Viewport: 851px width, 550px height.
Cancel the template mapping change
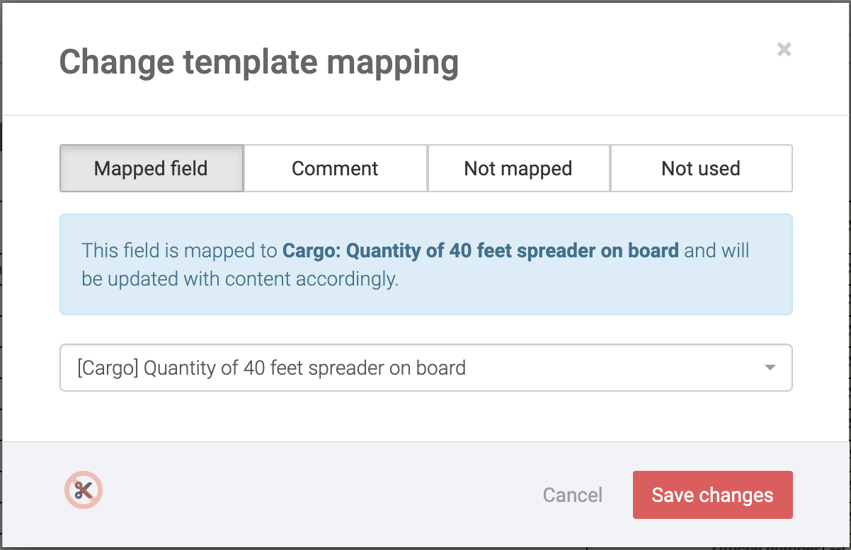[x=572, y=495]
